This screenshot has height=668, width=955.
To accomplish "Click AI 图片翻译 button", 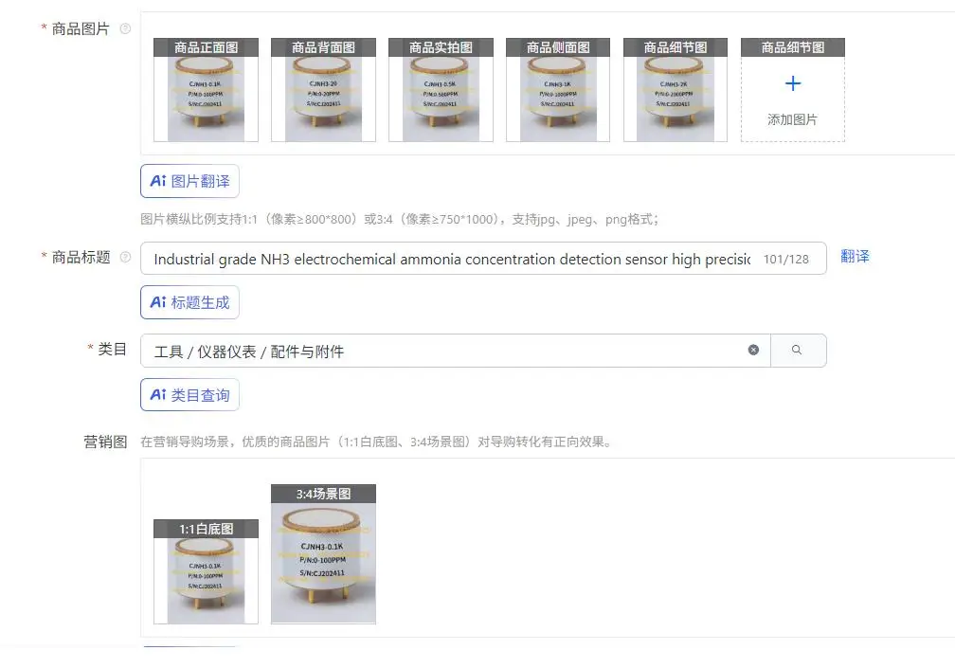I will (x=189, y=181).
